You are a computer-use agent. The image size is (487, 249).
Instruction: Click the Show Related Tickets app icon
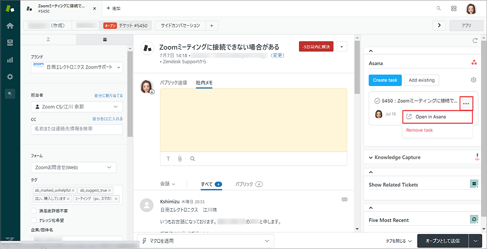(x=474, y=184)
